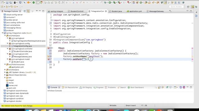Click the New file wizard icon
This screenshot has height=111, width=199.
coord(2,2)
